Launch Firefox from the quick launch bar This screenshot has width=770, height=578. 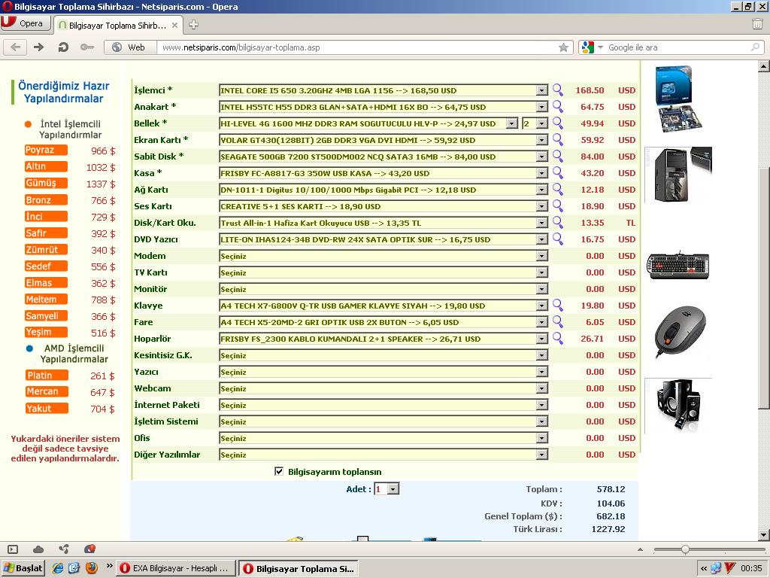coord(91,568)
